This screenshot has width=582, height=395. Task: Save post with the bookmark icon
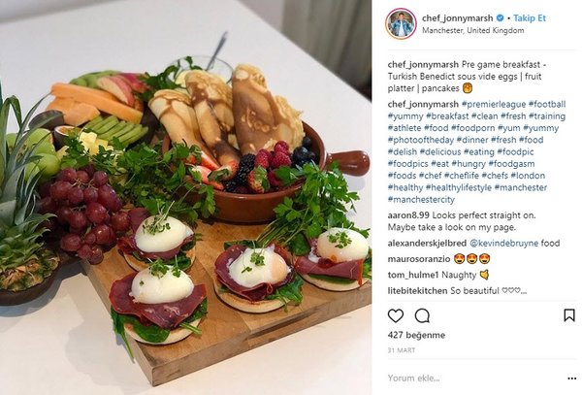[569, 315]
